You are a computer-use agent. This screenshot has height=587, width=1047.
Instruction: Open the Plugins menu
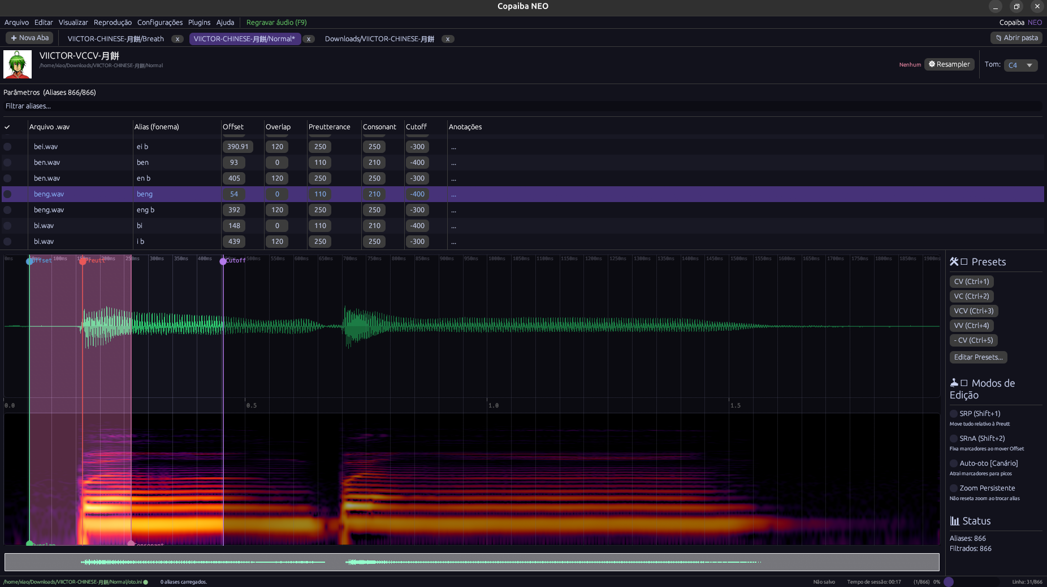click(x=199, y=23)
